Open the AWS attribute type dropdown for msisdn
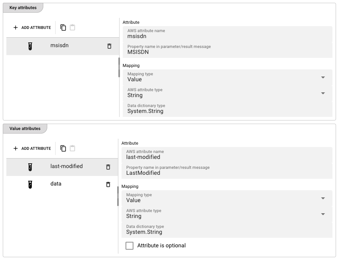This screenshot has height=260, width=340. pyautogui.click(x=323, y=93)
